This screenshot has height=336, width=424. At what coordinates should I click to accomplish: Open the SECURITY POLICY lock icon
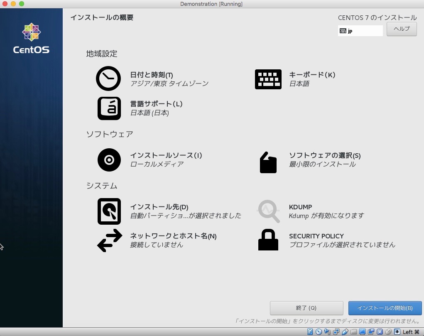pyautogui.click(x=268, y=240)
